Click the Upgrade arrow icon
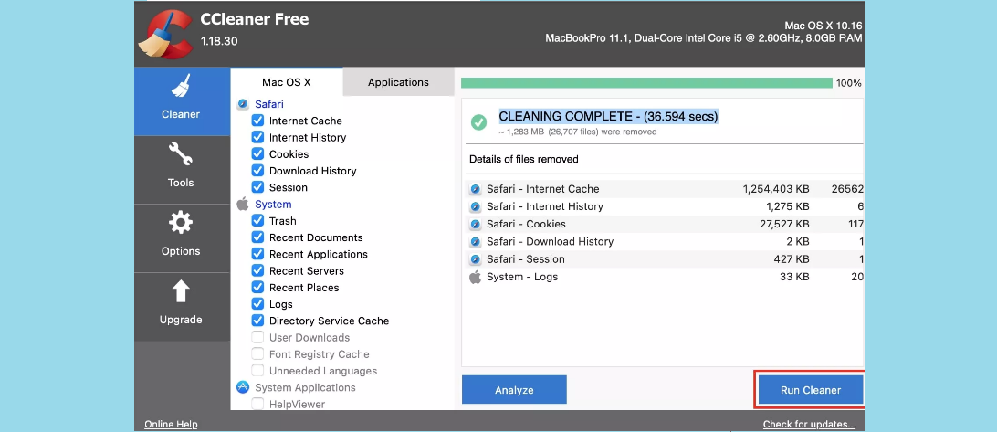 tap(181, 291)
